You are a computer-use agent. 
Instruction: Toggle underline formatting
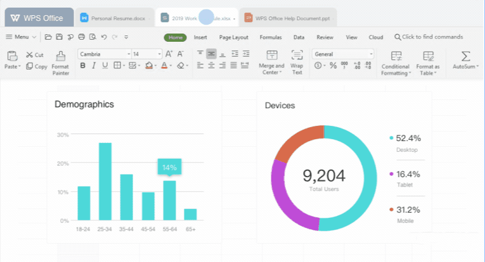105,66
